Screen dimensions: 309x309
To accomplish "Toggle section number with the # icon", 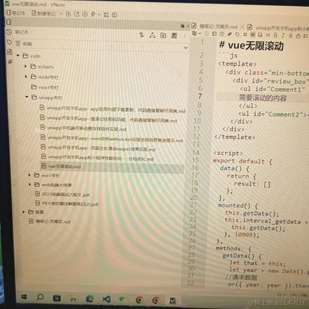I will click(x=245, y=34).
